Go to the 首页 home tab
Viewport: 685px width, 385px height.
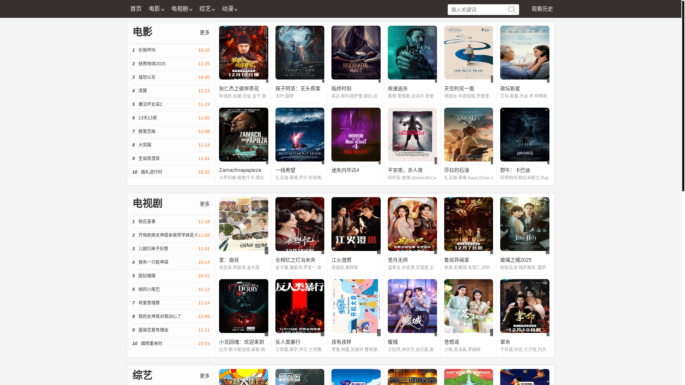(x=136, y=9)
